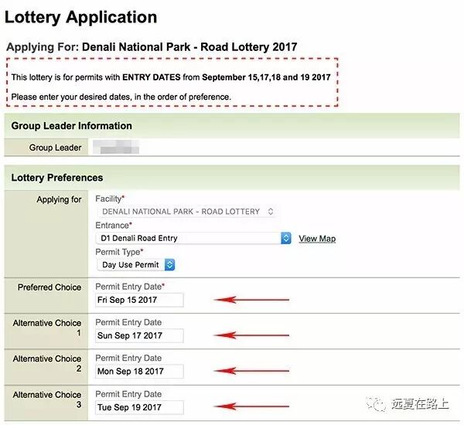Open the Permit Type dropdown set to Day Use Permit
The width and height of the screenshot is (464, 425).
tap(136, 265)
